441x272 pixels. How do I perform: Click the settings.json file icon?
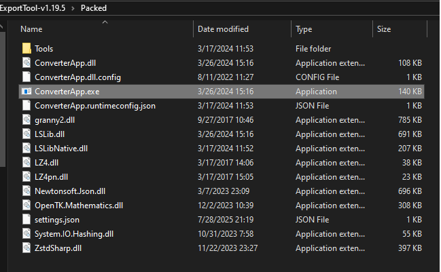[x=27, y=220]
